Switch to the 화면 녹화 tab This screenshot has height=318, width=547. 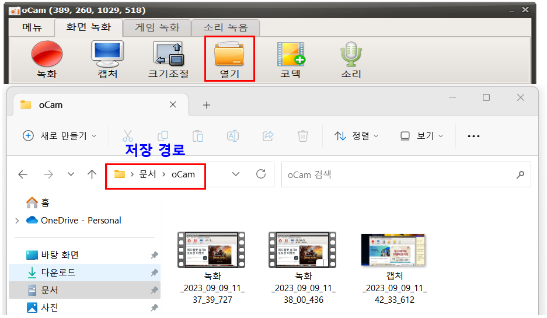[89, 27]
